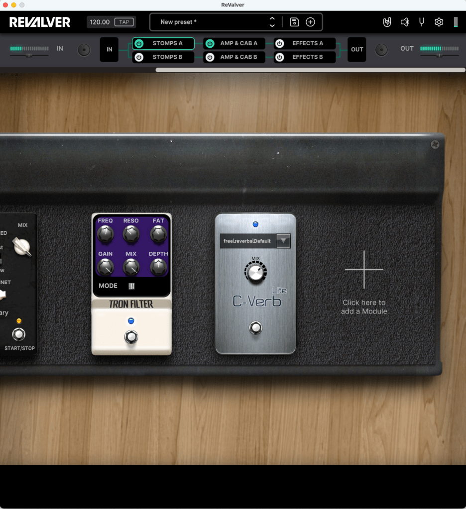Open the rock hand gesture icon

tap(387, 22)
